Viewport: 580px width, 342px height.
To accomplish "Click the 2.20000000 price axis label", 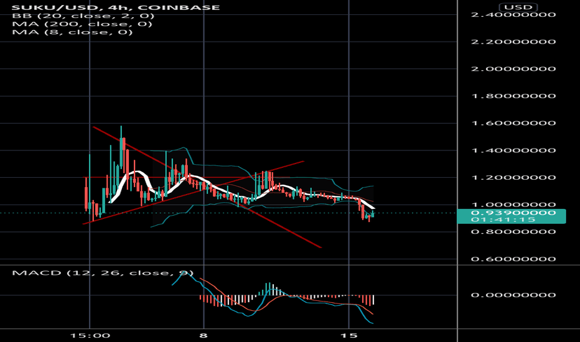I will [x=513, y=42].
